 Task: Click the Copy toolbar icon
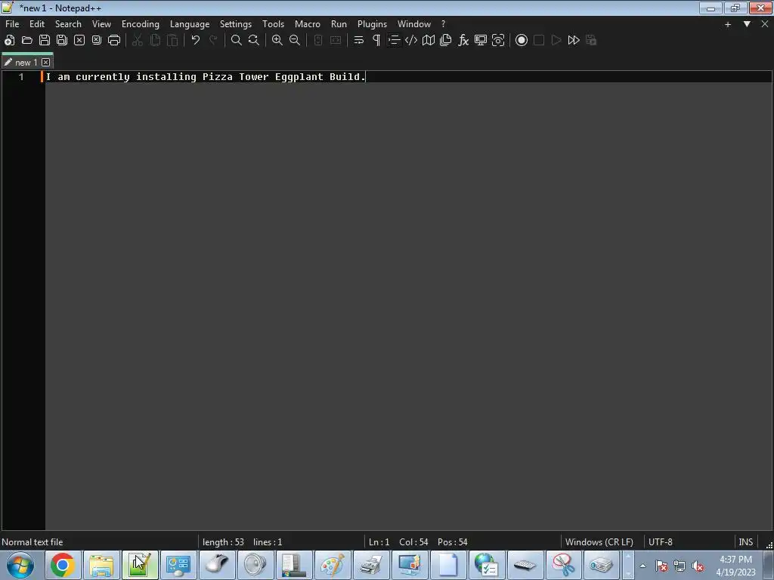click(155, 41)
